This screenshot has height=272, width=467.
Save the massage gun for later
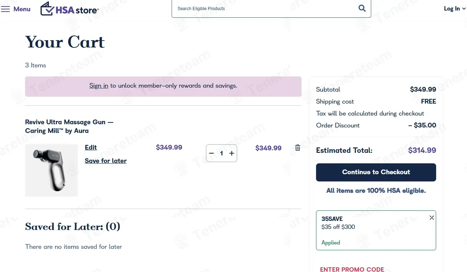(106, 161)
